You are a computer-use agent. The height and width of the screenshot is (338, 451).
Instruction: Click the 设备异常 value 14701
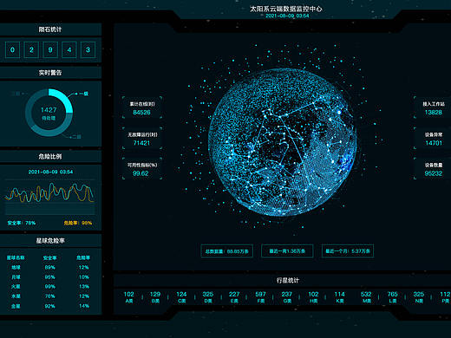coord(434,143)
